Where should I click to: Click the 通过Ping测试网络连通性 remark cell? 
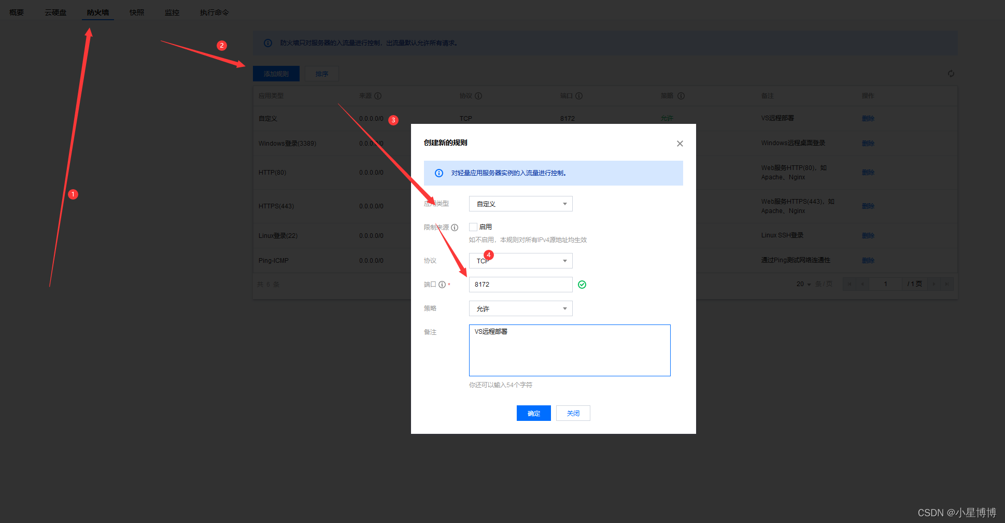(x=796, y=260)
